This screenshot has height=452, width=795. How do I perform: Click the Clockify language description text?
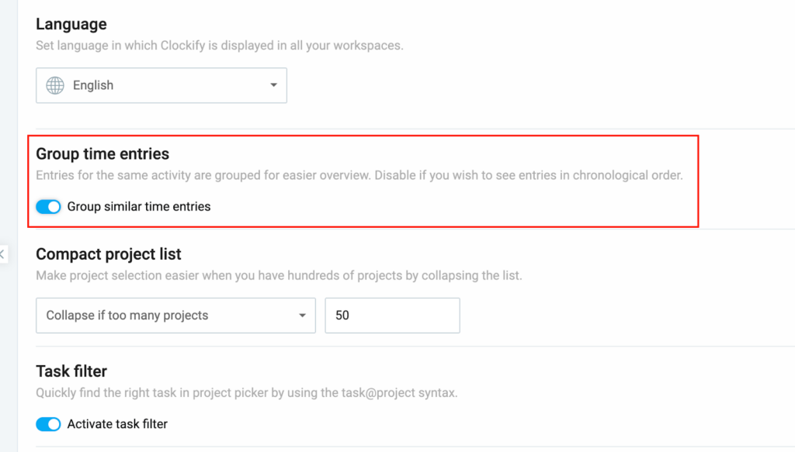click(219, 46)
